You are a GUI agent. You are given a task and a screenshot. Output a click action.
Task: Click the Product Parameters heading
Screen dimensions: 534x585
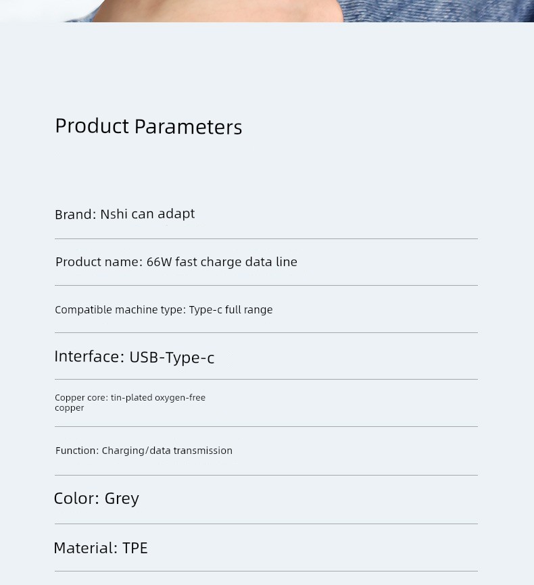[x=148, y=126]
